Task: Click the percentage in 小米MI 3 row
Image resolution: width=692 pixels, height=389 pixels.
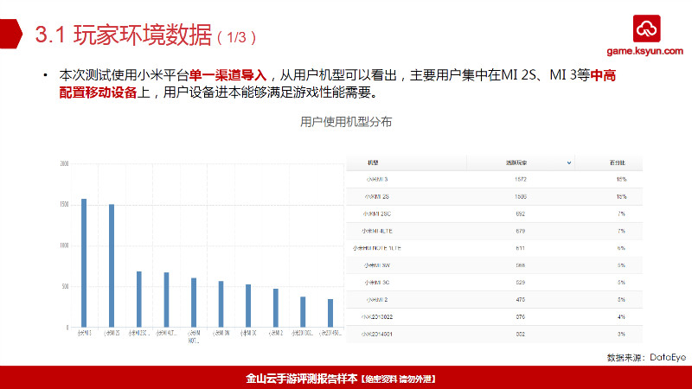Action: tap(621, 180)
